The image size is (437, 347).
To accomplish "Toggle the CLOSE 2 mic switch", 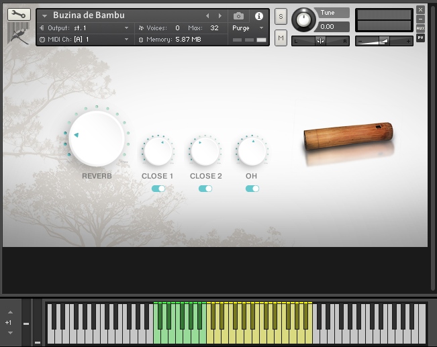I will tap(205, 189).
